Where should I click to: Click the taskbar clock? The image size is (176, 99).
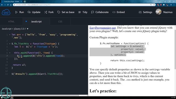[173, 98]
